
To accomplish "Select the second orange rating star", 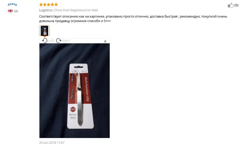I will (45, 5).
